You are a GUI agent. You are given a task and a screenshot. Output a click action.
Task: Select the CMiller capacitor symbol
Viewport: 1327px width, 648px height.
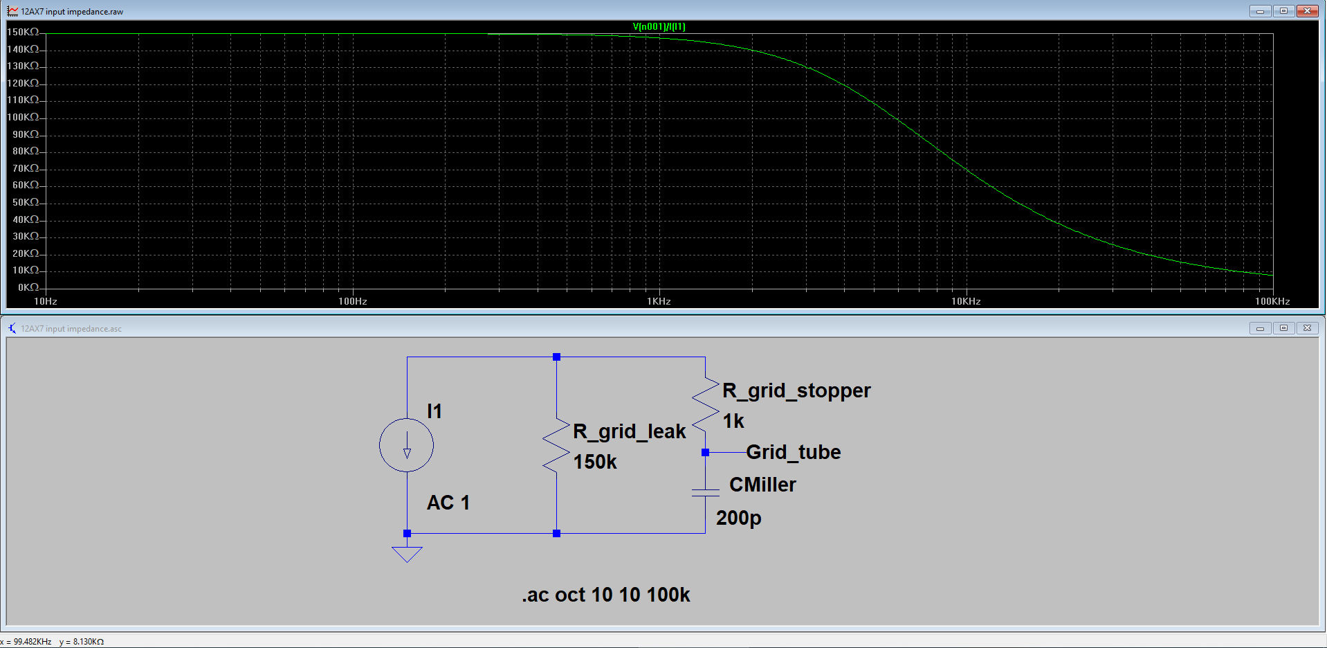click(706, 492)
